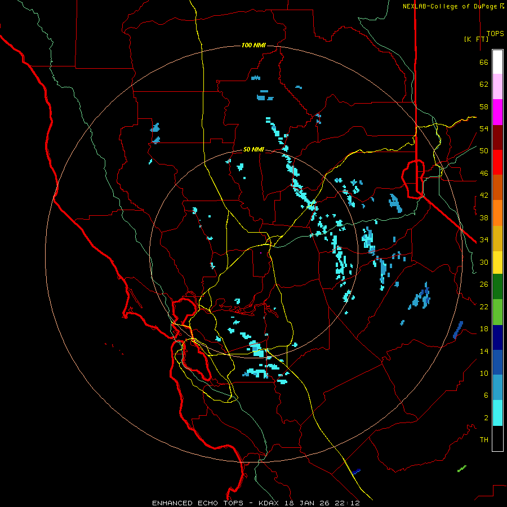
Task: Click the gold legend swatch near 34
Action: pyautogui.click(x=497, y=238)
